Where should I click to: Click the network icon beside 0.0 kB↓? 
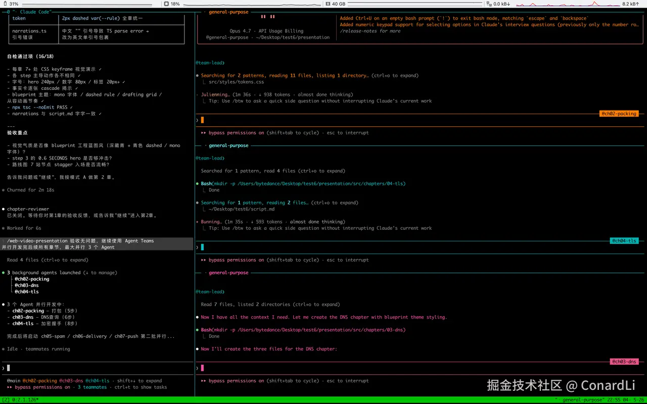(x=488, y=4)
